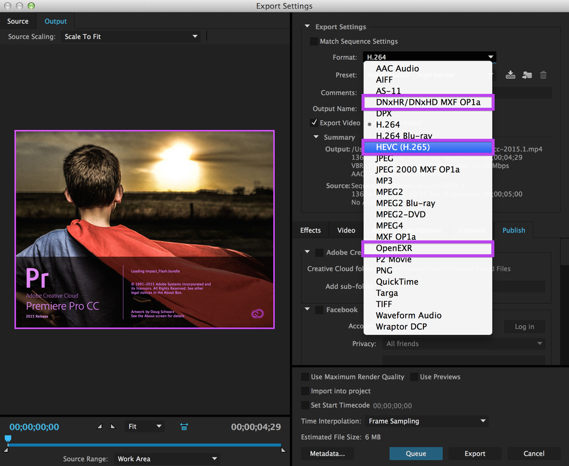The height and width of the screenshot is (466, 569).
Task: Collapse the Summary section
Action: pyautogui.click(x=316, y=137)
